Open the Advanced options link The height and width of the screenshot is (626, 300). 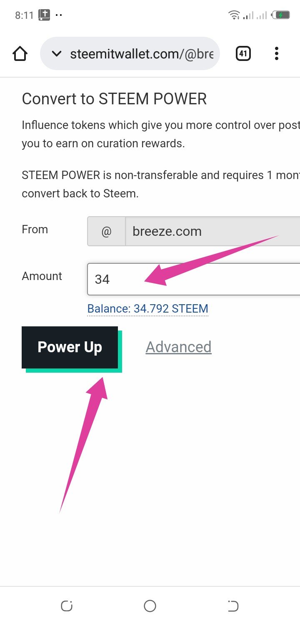tap(178, 347)
